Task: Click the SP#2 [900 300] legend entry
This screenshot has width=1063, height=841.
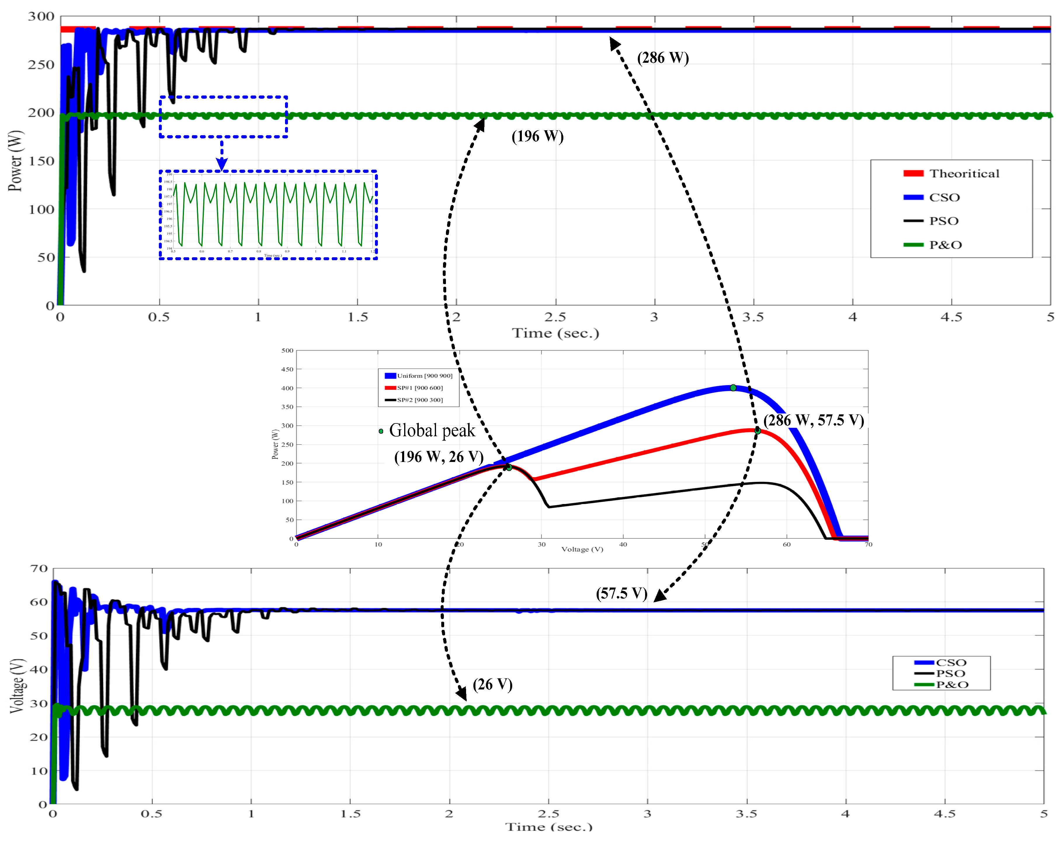Action: (419, 400)
